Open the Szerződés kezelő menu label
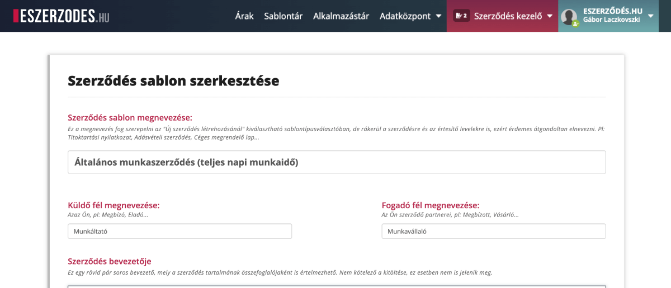Viewport: 671px width, 288px height. (x=508, y=16)
